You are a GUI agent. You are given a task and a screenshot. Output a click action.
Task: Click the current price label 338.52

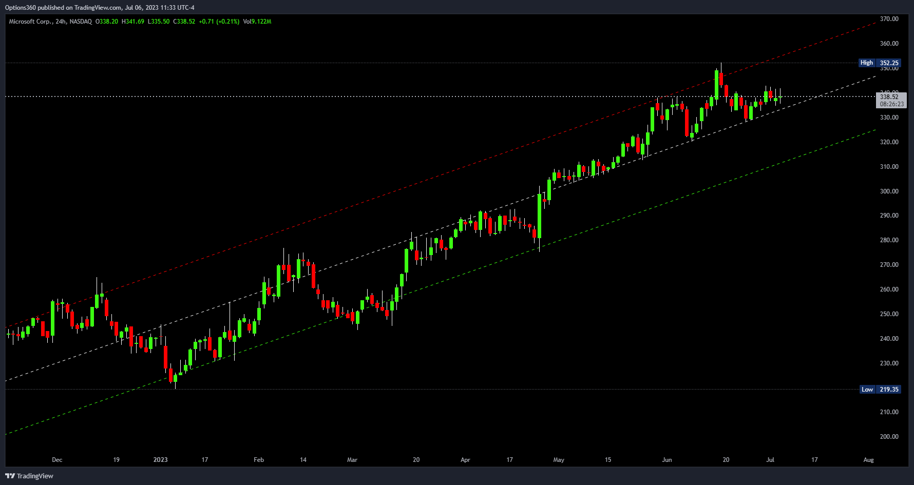pyautogui.click(x=889, y=96)
